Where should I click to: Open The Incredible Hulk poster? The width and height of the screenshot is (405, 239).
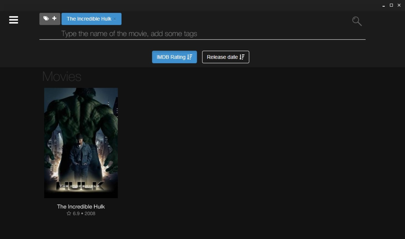pos(81,143)
